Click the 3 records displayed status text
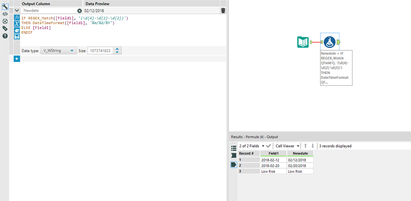This screenshot has width=411, height=201. [x=335, y=146]
